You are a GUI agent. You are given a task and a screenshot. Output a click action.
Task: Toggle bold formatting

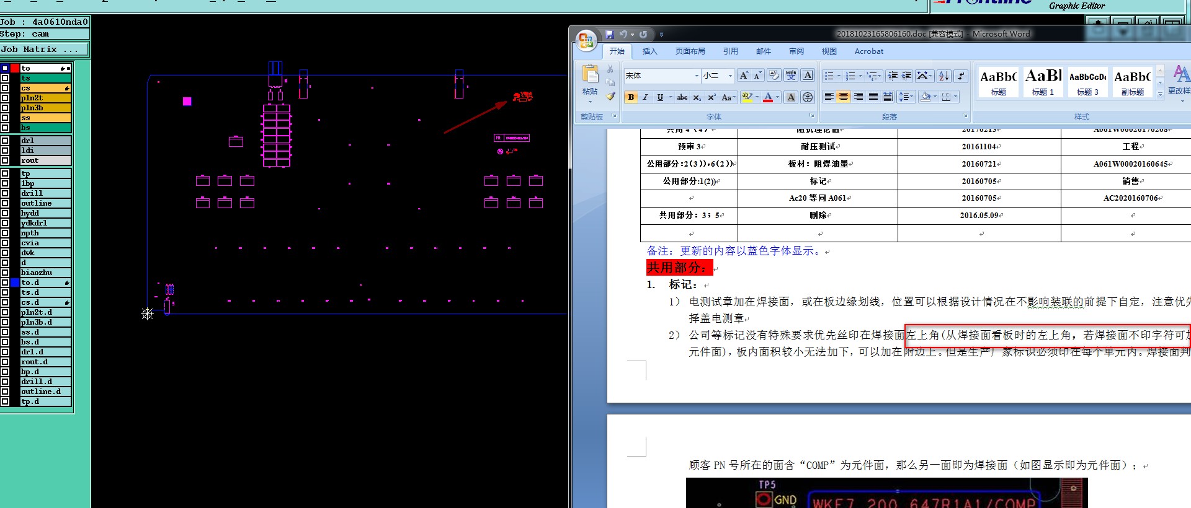point(631,97)
